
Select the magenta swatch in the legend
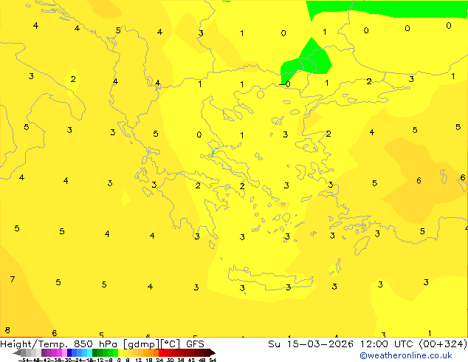click(59, 352)
